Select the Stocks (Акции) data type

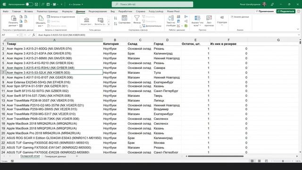(86, 21)
